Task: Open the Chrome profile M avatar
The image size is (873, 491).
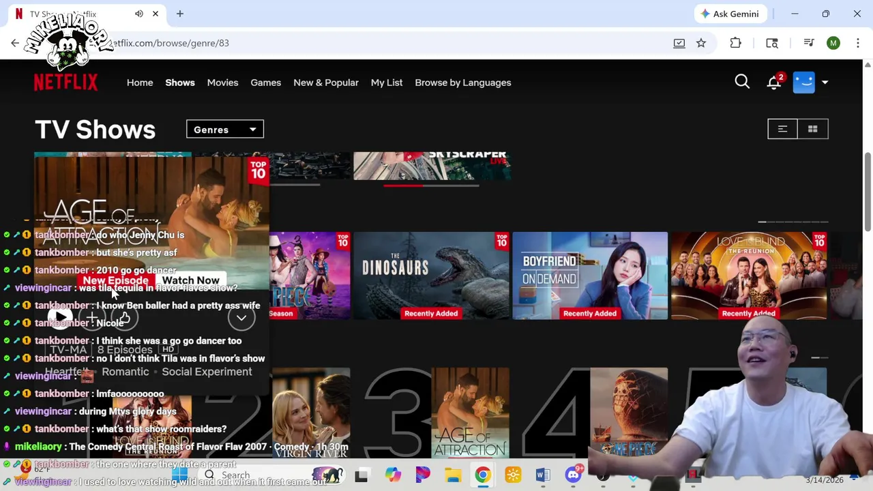Action: coord(833,43)
